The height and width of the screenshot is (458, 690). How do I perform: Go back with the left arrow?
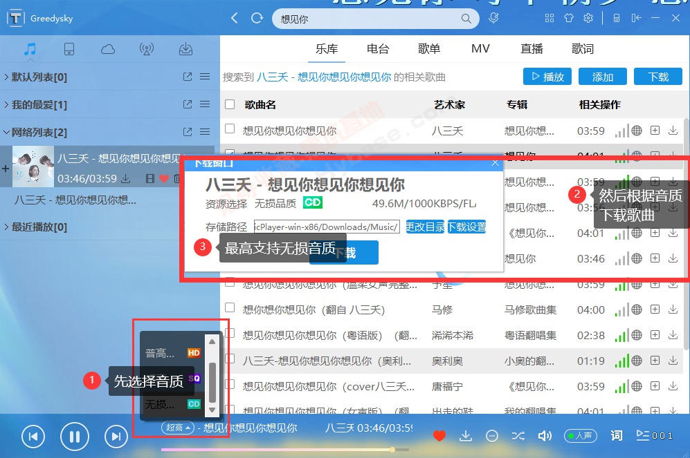pos(234,18)
